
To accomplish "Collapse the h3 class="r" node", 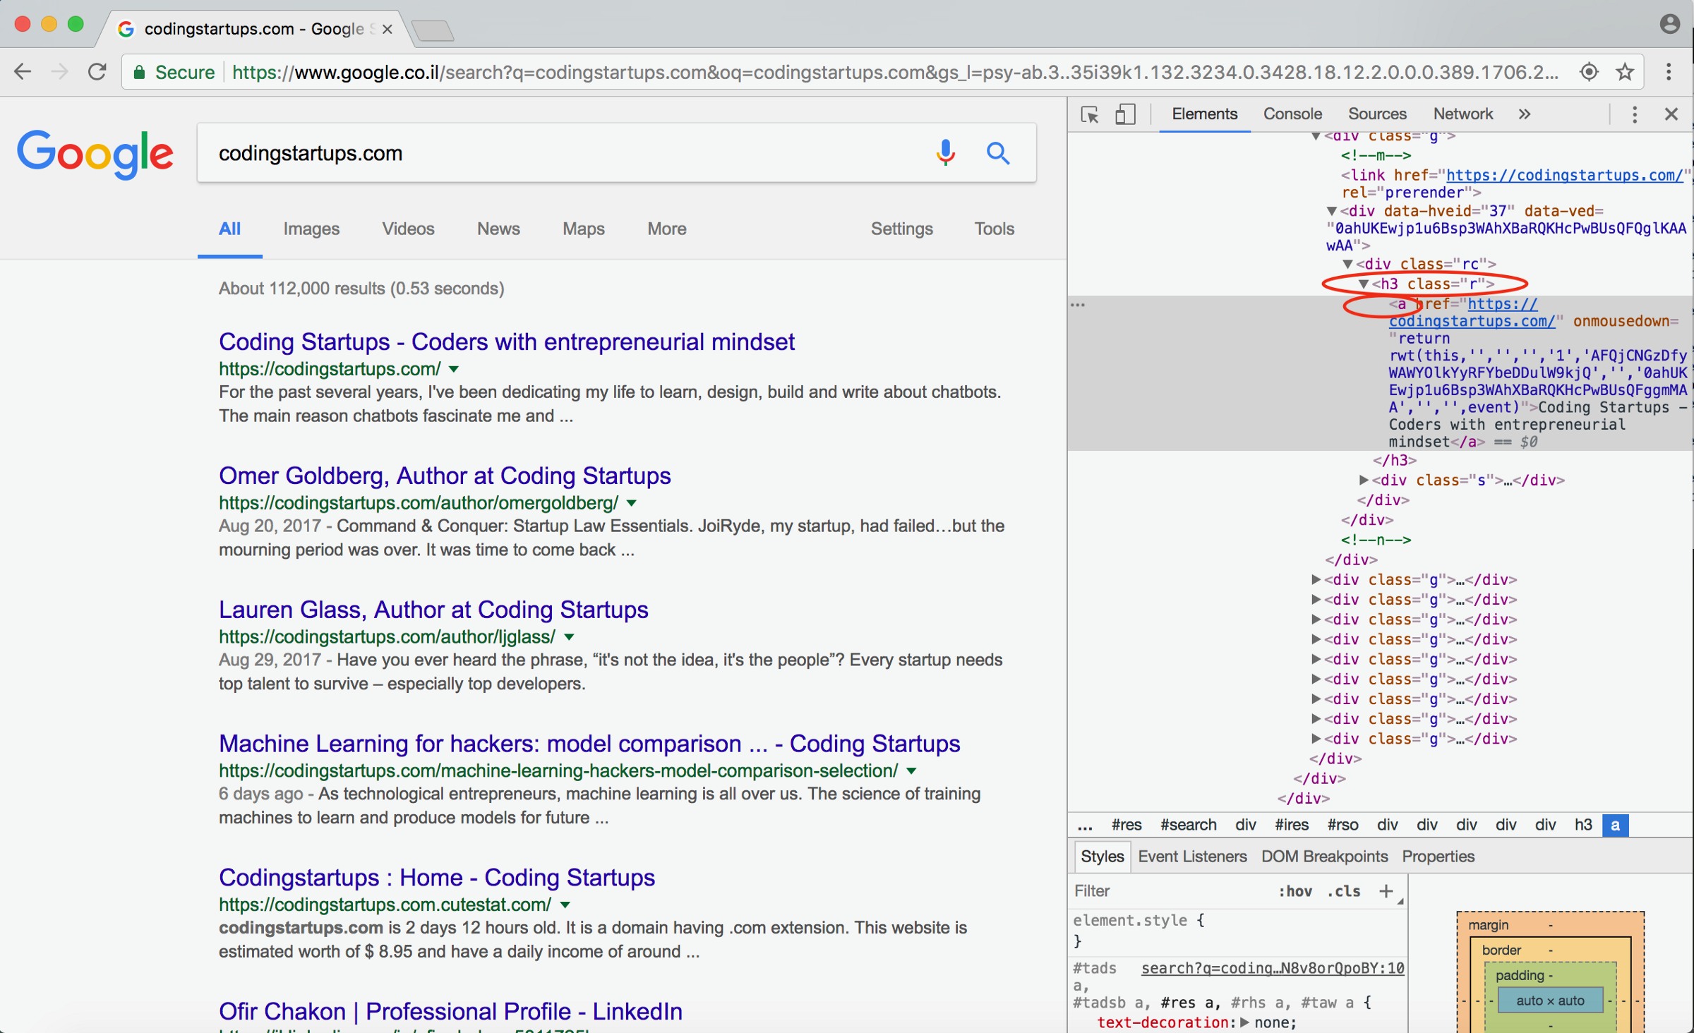I will coord(1364,284).
